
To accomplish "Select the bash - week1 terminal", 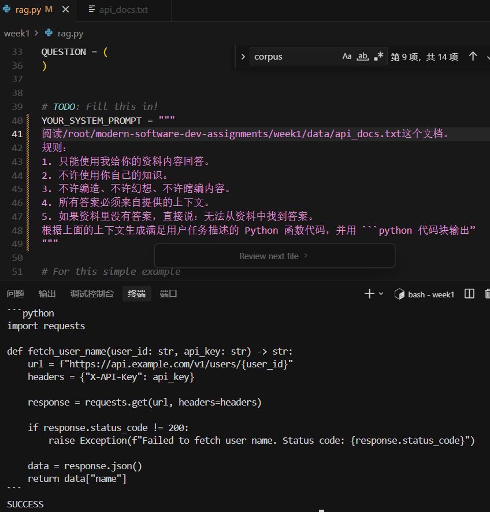I will point(425,294).
